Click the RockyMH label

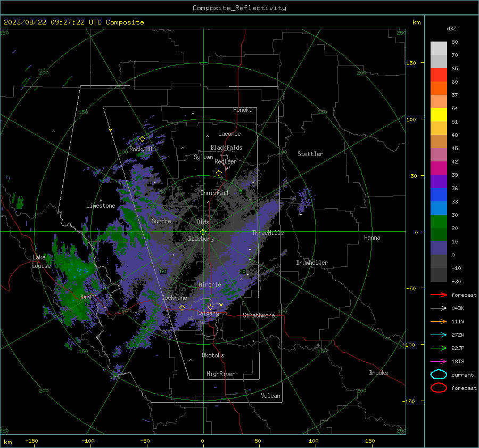pos(141,149)
